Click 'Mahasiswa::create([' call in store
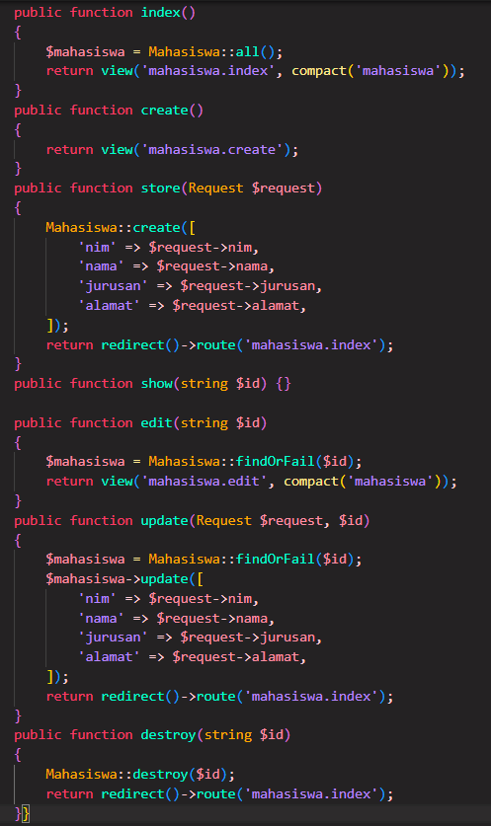 pyautogui.click(x=121, y=228)
